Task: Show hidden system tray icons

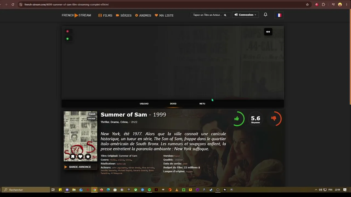Action: (316, 190)
